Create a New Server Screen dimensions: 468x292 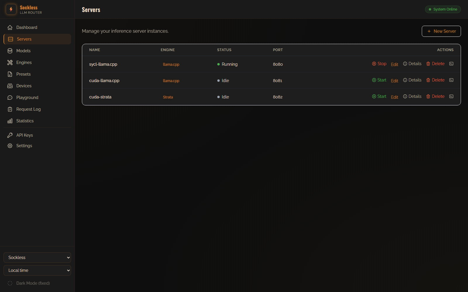[441, 31]
